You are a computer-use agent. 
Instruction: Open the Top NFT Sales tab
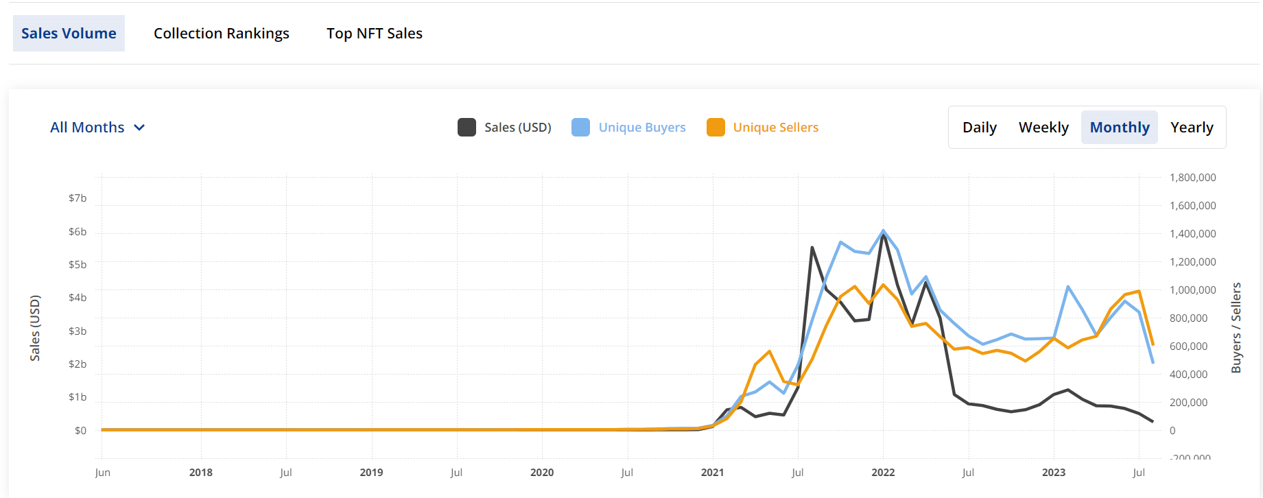pos(374,34)
